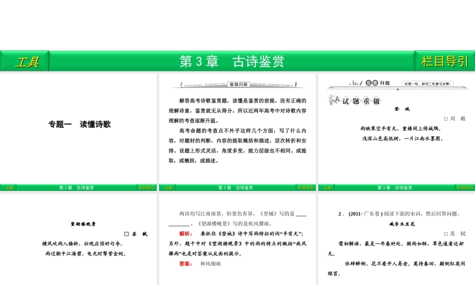Image resolution: width=475 pixels, height=285 pixels.
Task: Click 栏目导引 in the 考情分析 slide footer
Action: click(x=305, y=188)
